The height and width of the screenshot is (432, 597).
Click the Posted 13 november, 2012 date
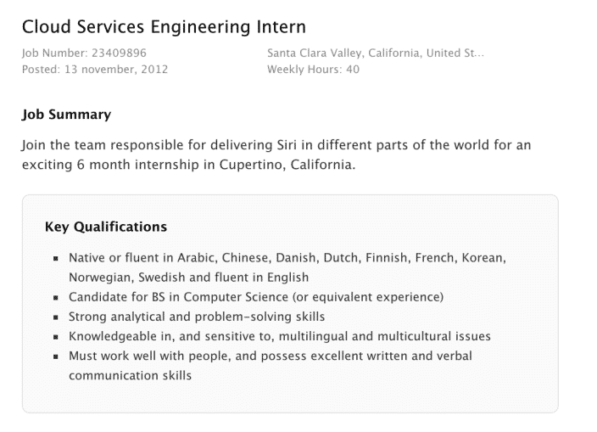pyautogui.click(x=94, y=70)
